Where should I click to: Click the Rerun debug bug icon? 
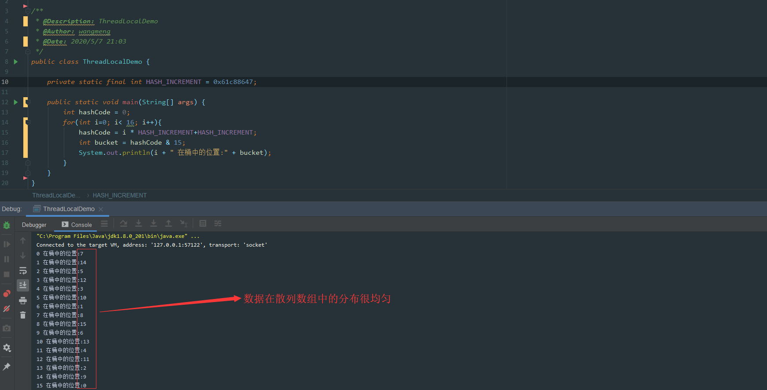7,226
